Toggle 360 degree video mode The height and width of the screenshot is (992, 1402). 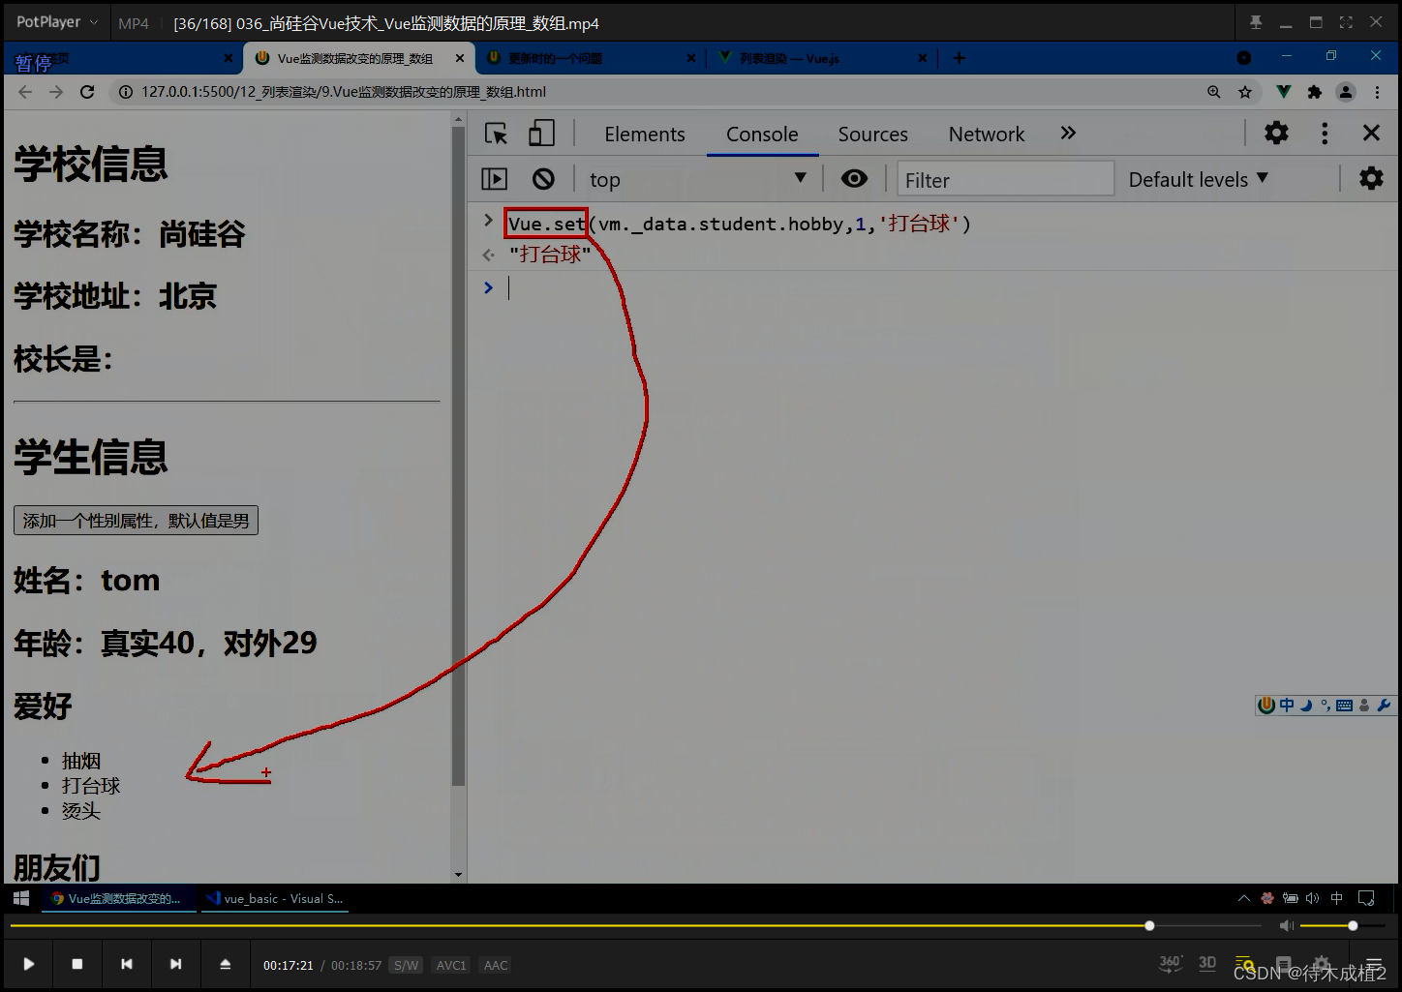coord(1171,964)
